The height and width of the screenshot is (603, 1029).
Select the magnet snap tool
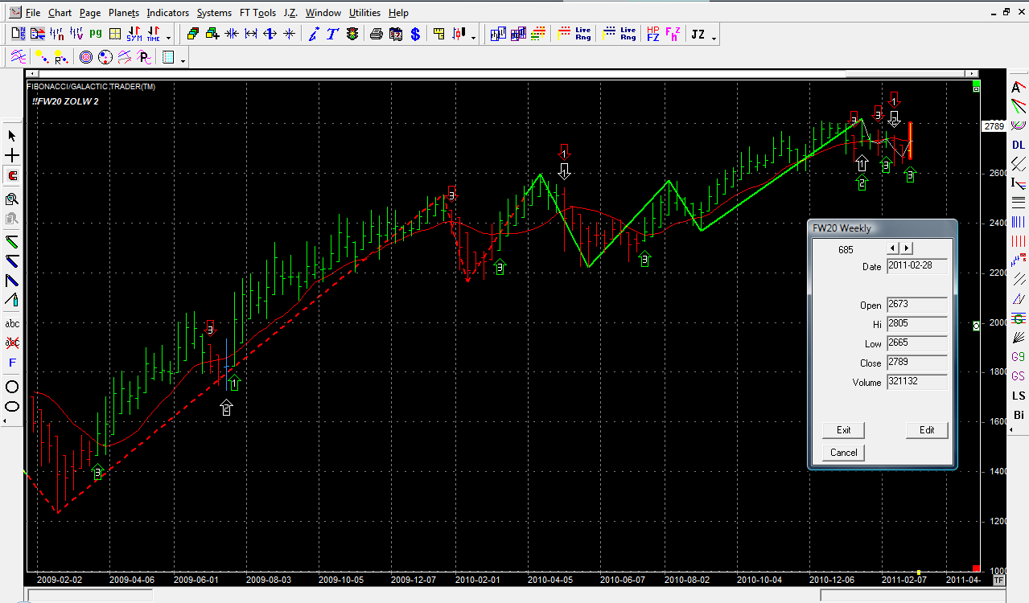click(12, 175)
